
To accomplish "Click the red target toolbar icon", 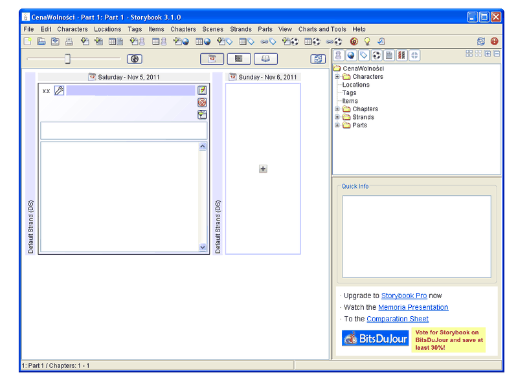I will tap(354, 41).
